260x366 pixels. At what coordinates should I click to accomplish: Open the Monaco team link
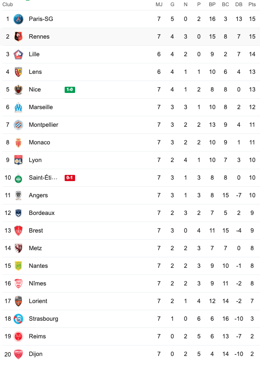point(39,142)
